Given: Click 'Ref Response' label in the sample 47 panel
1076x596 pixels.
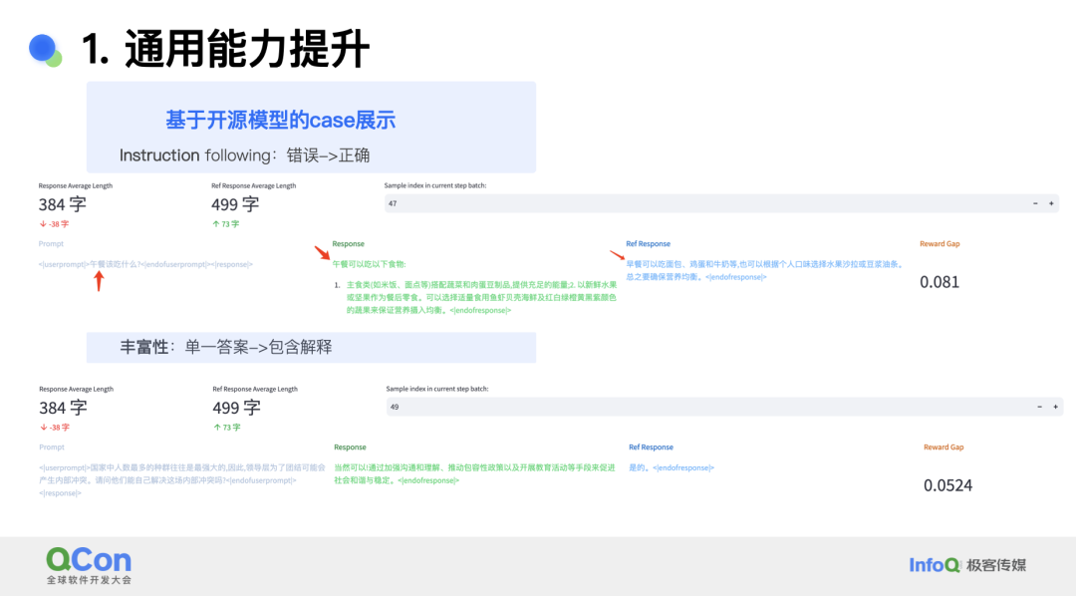Looking at the screenshot, I should tap(648, 244).
